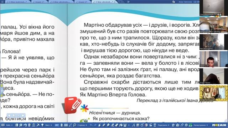Expand the arrow beside pencil cup
The image size is (228, 128).
tap(129, 125)
